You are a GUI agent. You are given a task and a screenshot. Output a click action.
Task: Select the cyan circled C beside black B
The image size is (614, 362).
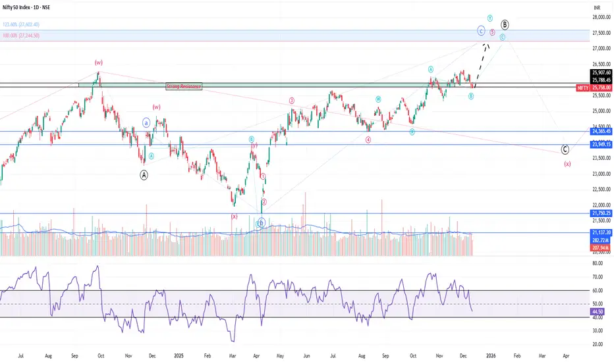tap(503, 37)
